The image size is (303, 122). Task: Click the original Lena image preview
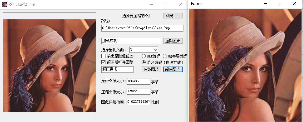[x=49, y=66]
